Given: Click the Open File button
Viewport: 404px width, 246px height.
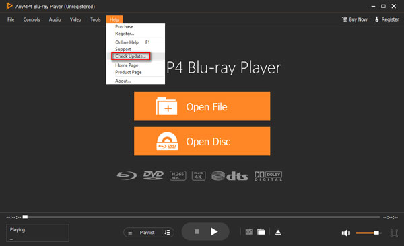Looking at the screenshot, I should pyautogui.click(x=202, y=106).
